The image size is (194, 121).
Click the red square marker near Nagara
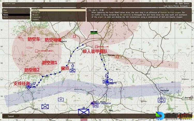(74, 36)
